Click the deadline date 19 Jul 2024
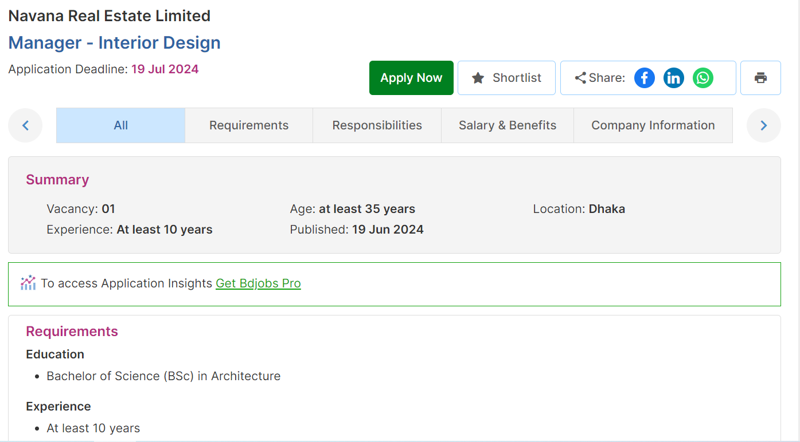 [165, 69]
